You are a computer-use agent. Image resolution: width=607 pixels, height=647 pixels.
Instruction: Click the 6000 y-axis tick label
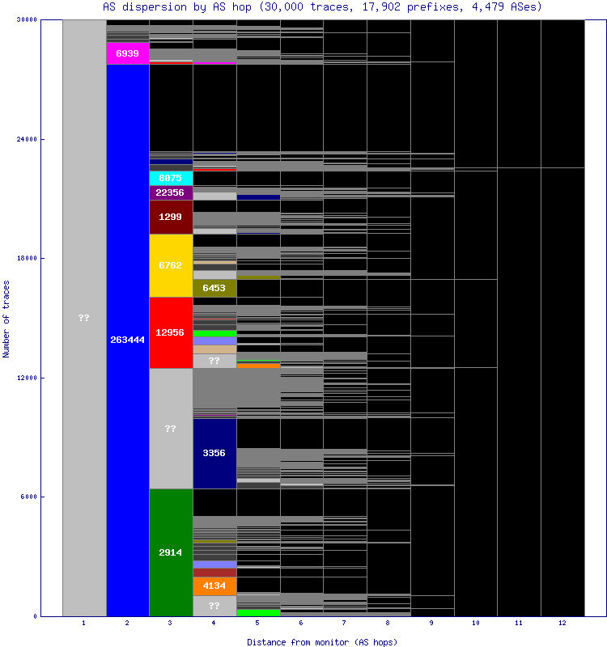pos(28,497)
